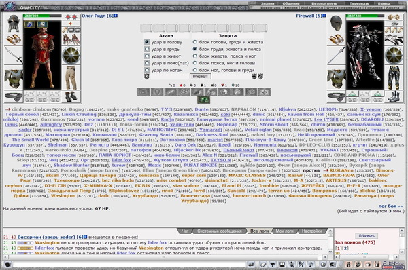
Task: Click the green ability icon below skills row
Action: click(204, 100)
